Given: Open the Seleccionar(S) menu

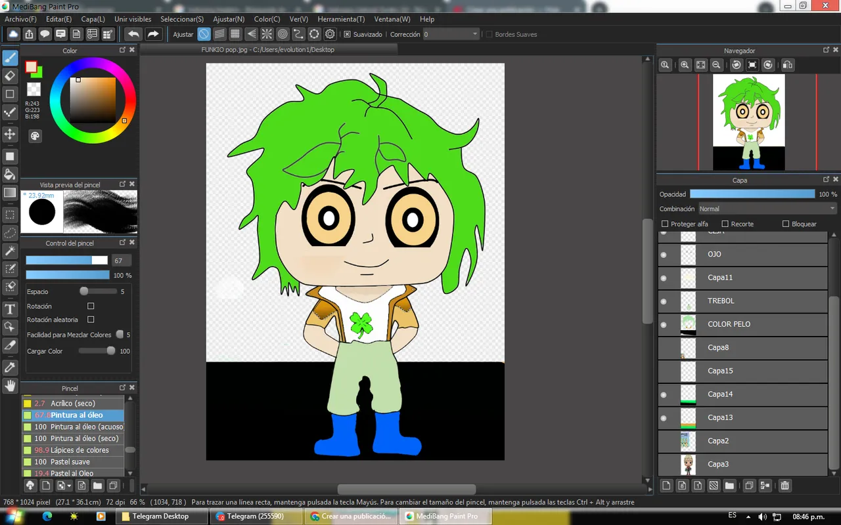Looking at the screenshot, I should pos(182,19).
